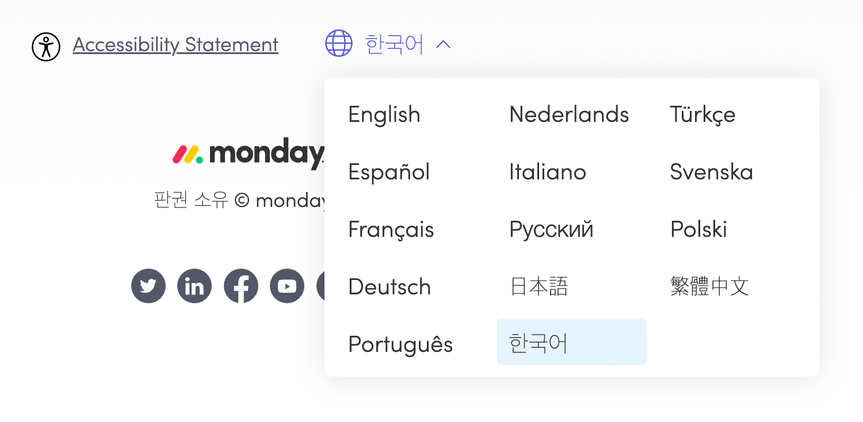The width and height of the screenshot is (863, 422).
Task: Click the globe language icon
Action: pyautogui.click(x=339, y=44)
